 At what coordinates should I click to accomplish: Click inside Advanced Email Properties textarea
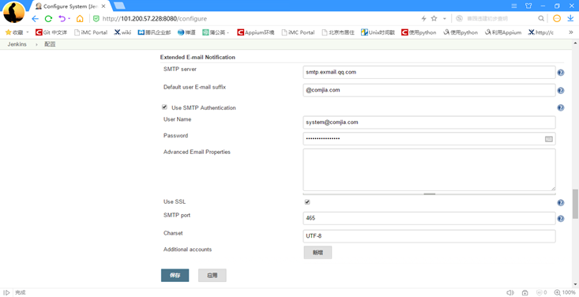(x=429, y=170)
